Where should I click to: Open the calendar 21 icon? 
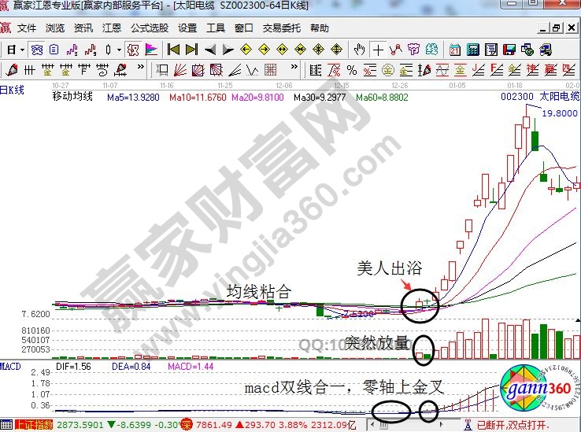(455, 50)
